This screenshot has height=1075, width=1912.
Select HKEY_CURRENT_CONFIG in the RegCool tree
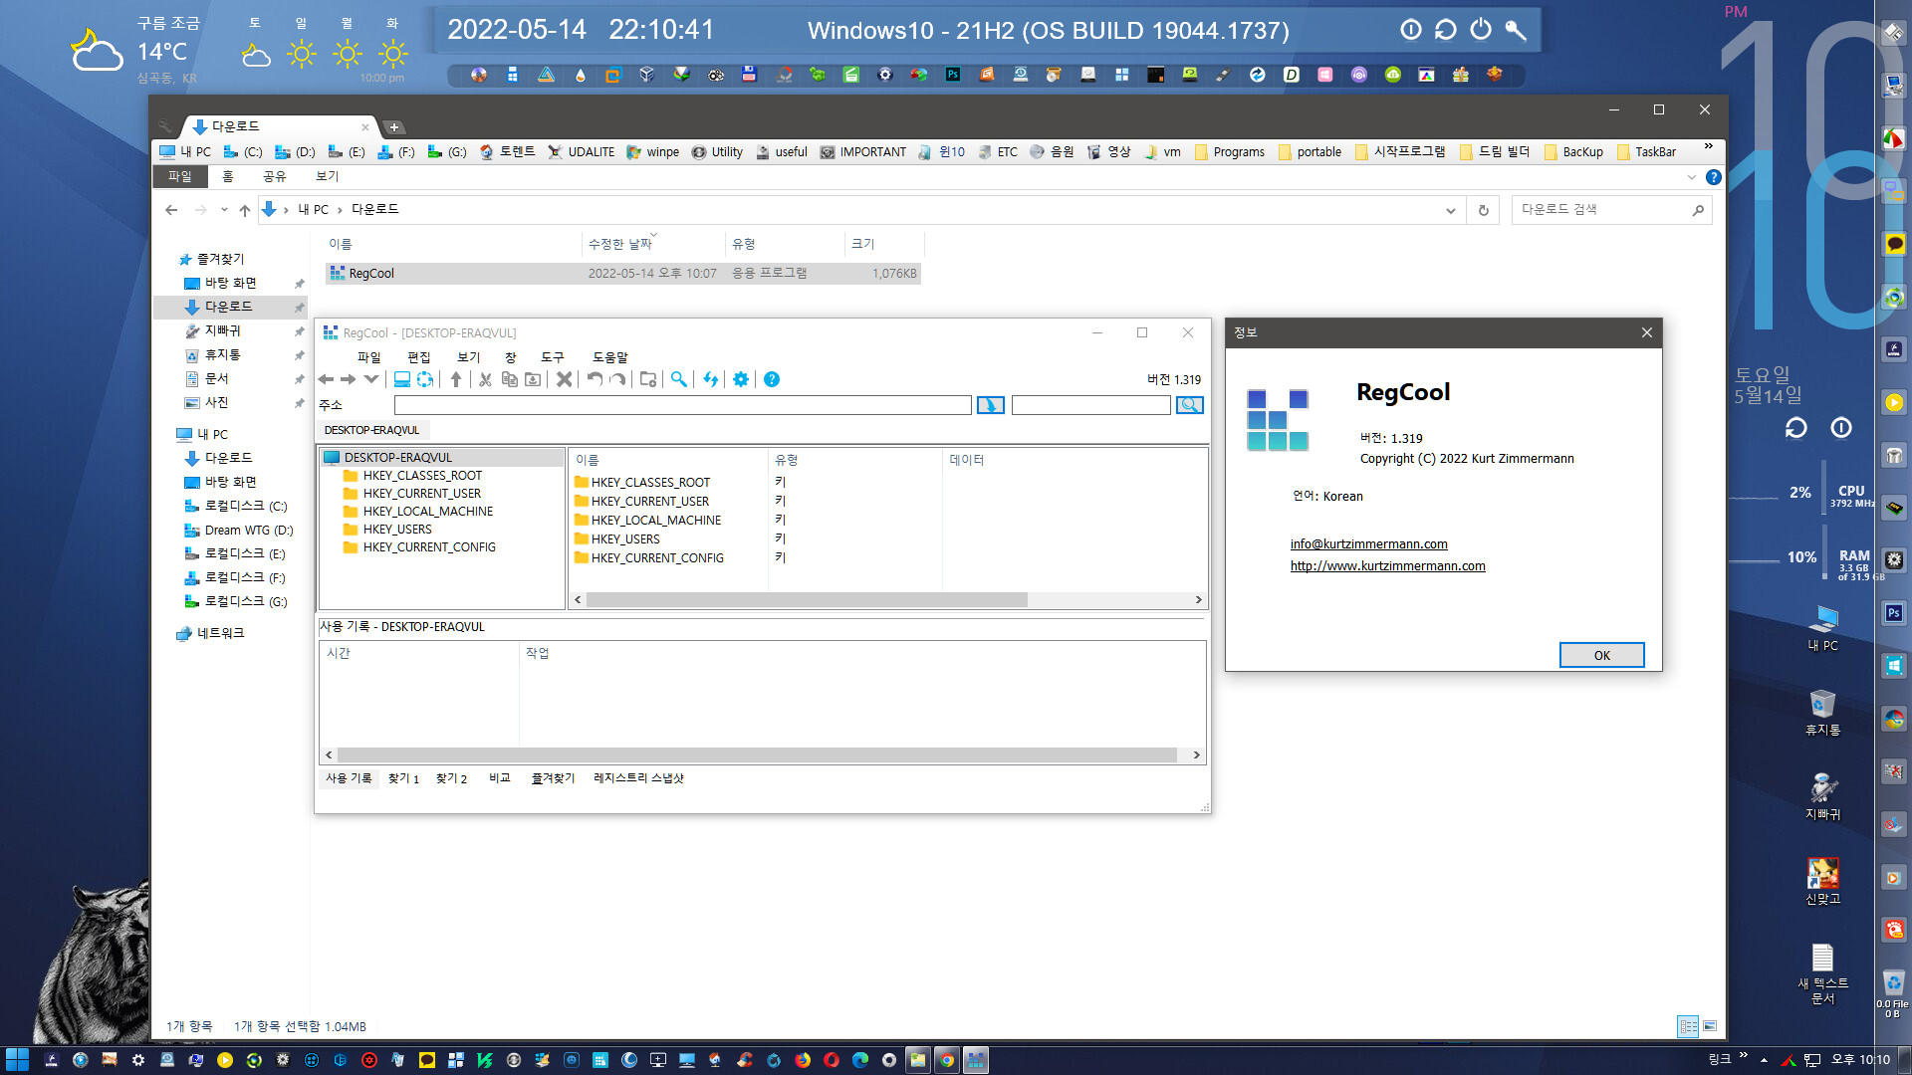pyautogui.click(x=429, y=547)
